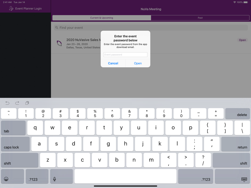This screenshot has width=251, height=188.
Task: Tap the keyboard paste clipboard icon
Action: tap(27, 103)
